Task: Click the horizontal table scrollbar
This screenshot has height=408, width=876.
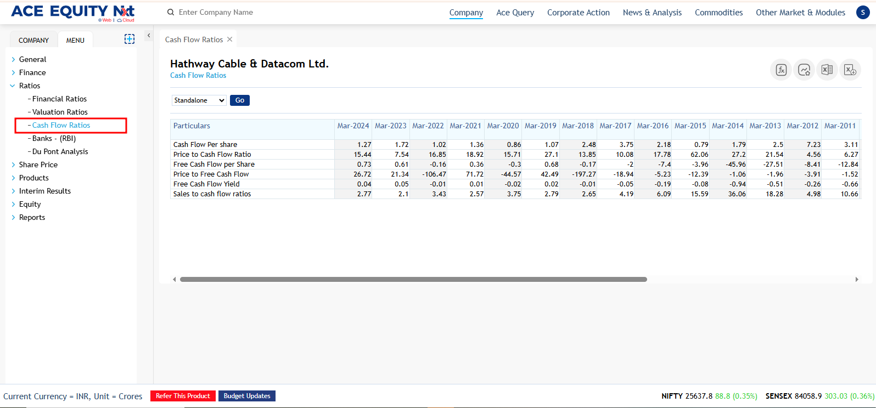Action: click(413, 279)
